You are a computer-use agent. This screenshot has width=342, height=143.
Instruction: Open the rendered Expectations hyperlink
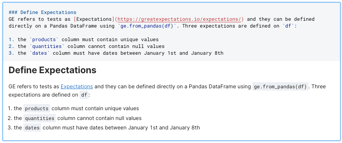click(x=77, y=86)
